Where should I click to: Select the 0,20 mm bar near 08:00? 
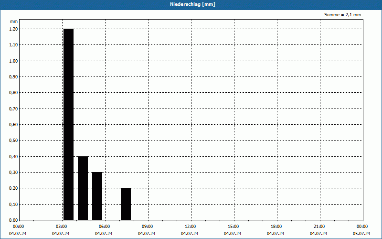click(126, 204)
